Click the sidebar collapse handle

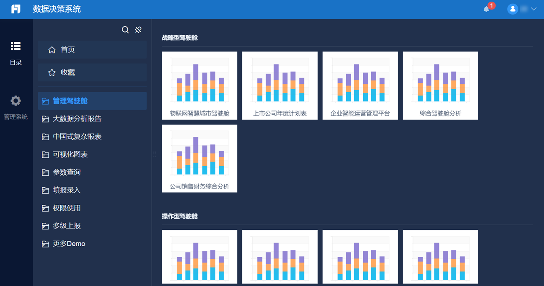154,154
